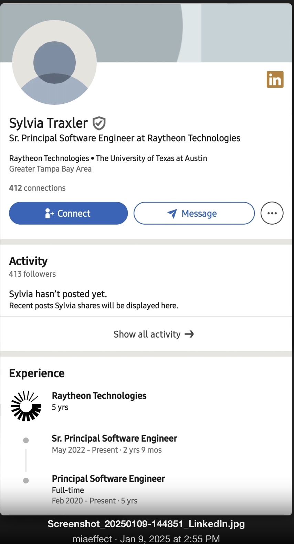Click the paper plane icon on Message

tap(172, 214)
